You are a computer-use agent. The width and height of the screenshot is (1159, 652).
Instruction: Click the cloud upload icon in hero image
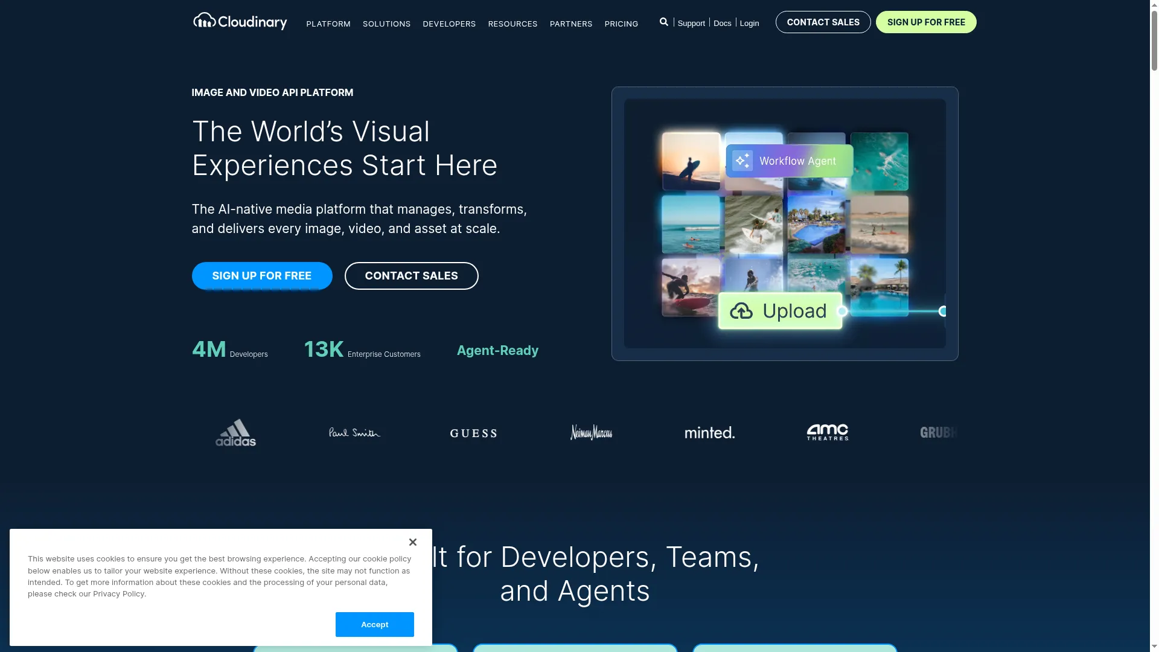pos(741,311)
